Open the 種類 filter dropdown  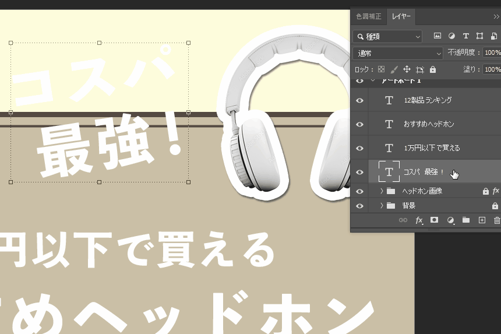coord(387,37)
